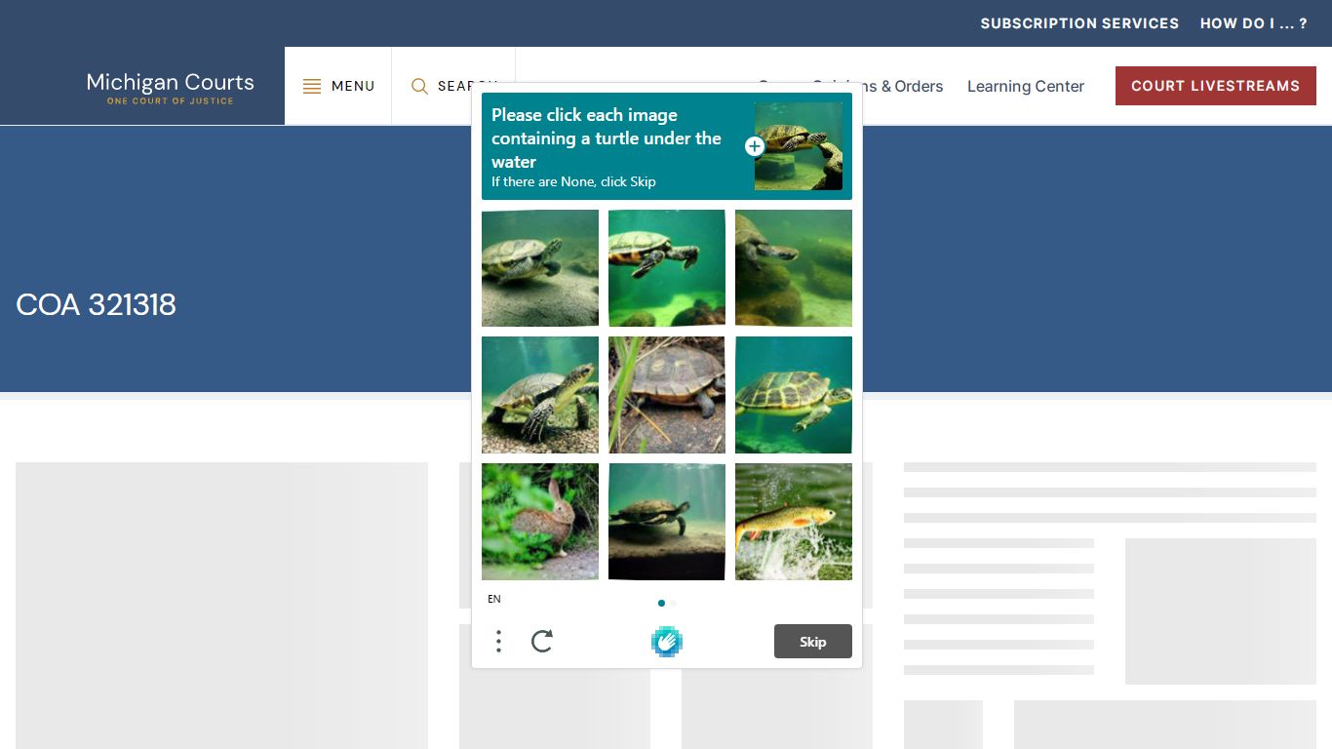The image size is (1332, 749).
Task: Click the hCaptcha hand logo
Action: click(667, 641)
